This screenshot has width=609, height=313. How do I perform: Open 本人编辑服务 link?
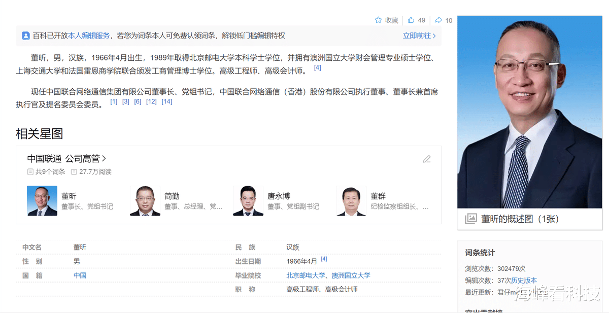point(89,36)
